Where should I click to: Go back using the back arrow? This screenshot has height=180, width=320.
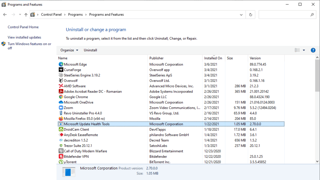click(x=5, y=14)
